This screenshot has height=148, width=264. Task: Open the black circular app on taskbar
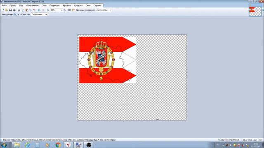coord(89,145)
